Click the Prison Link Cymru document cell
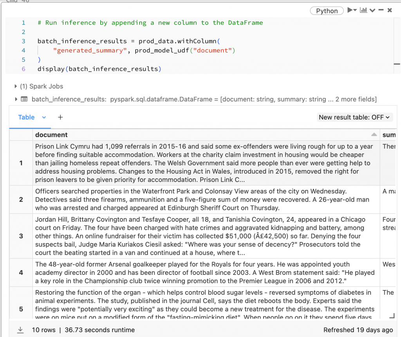 [x=206, y=163]
